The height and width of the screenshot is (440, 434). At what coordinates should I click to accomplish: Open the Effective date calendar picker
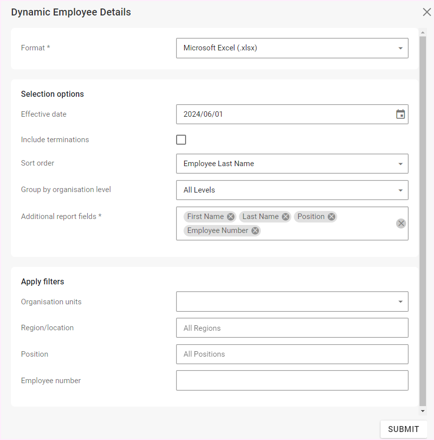pos(400,114)
